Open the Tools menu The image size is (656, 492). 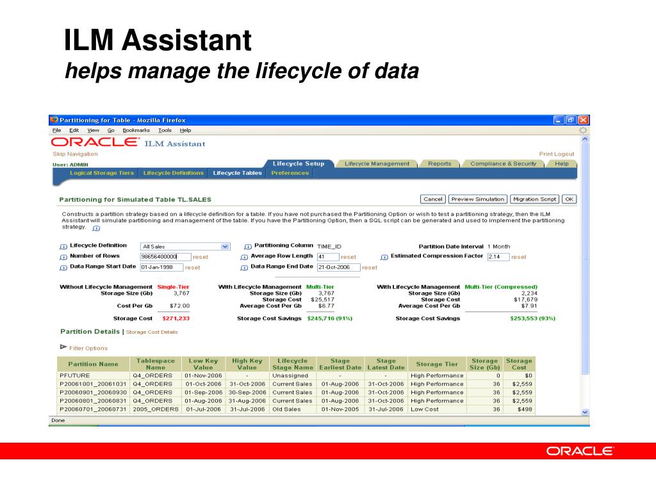165,130
